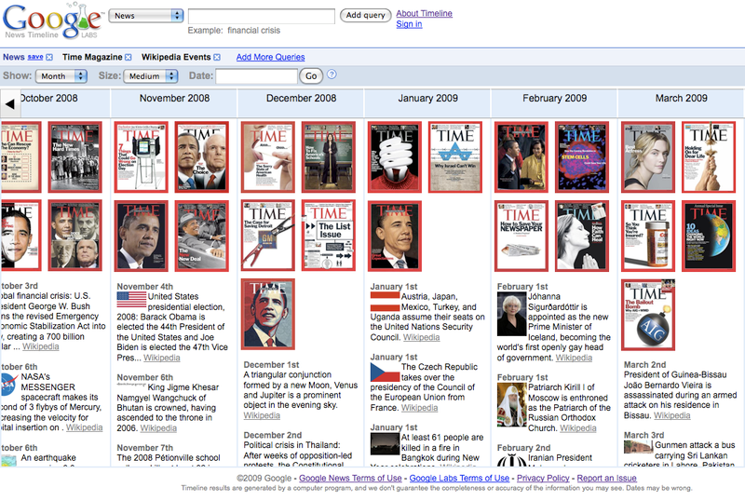Open the 'Holding On for Dear Life' TIME cover
This screenshot has width=745, height=501.
[x=709, y=156]
